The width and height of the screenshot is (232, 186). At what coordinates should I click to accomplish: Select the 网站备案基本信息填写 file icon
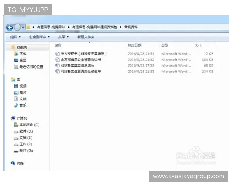point(57,65)
